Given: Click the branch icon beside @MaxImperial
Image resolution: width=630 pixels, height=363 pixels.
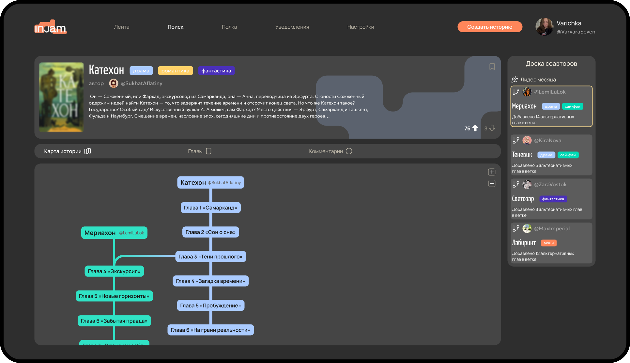Looking at the screenshot, I should click(516, 229).
